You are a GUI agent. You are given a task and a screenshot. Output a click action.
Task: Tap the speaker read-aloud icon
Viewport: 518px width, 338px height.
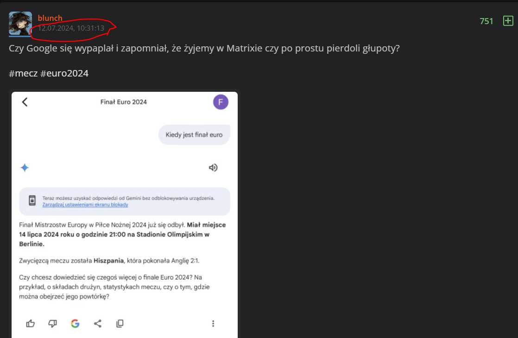coord(213,168)
